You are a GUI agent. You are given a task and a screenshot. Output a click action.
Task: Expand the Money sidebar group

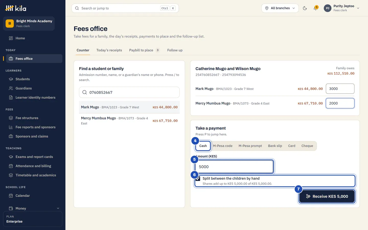(x=34, y=208)
